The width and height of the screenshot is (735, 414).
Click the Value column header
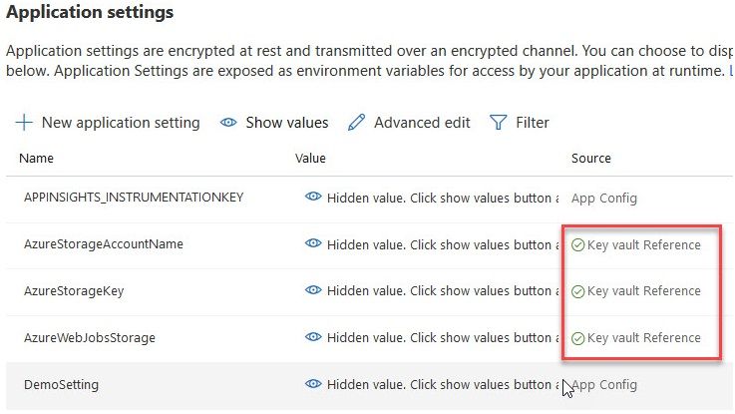pos(310,158)
